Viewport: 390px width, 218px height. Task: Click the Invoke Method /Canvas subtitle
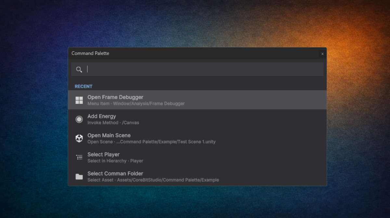tap(113, 123)
